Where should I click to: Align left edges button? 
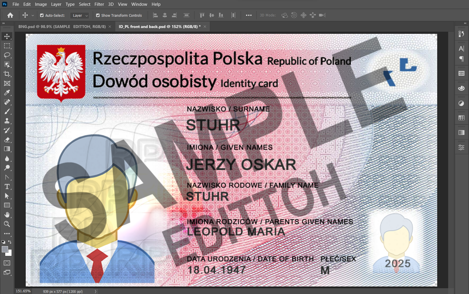pos(155,15)
